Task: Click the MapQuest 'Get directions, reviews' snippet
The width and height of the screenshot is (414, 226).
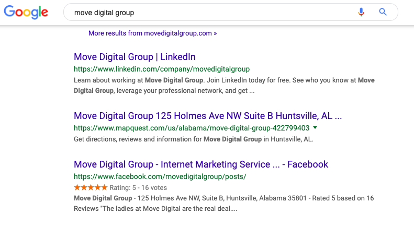Action: [x=194, y=139]
